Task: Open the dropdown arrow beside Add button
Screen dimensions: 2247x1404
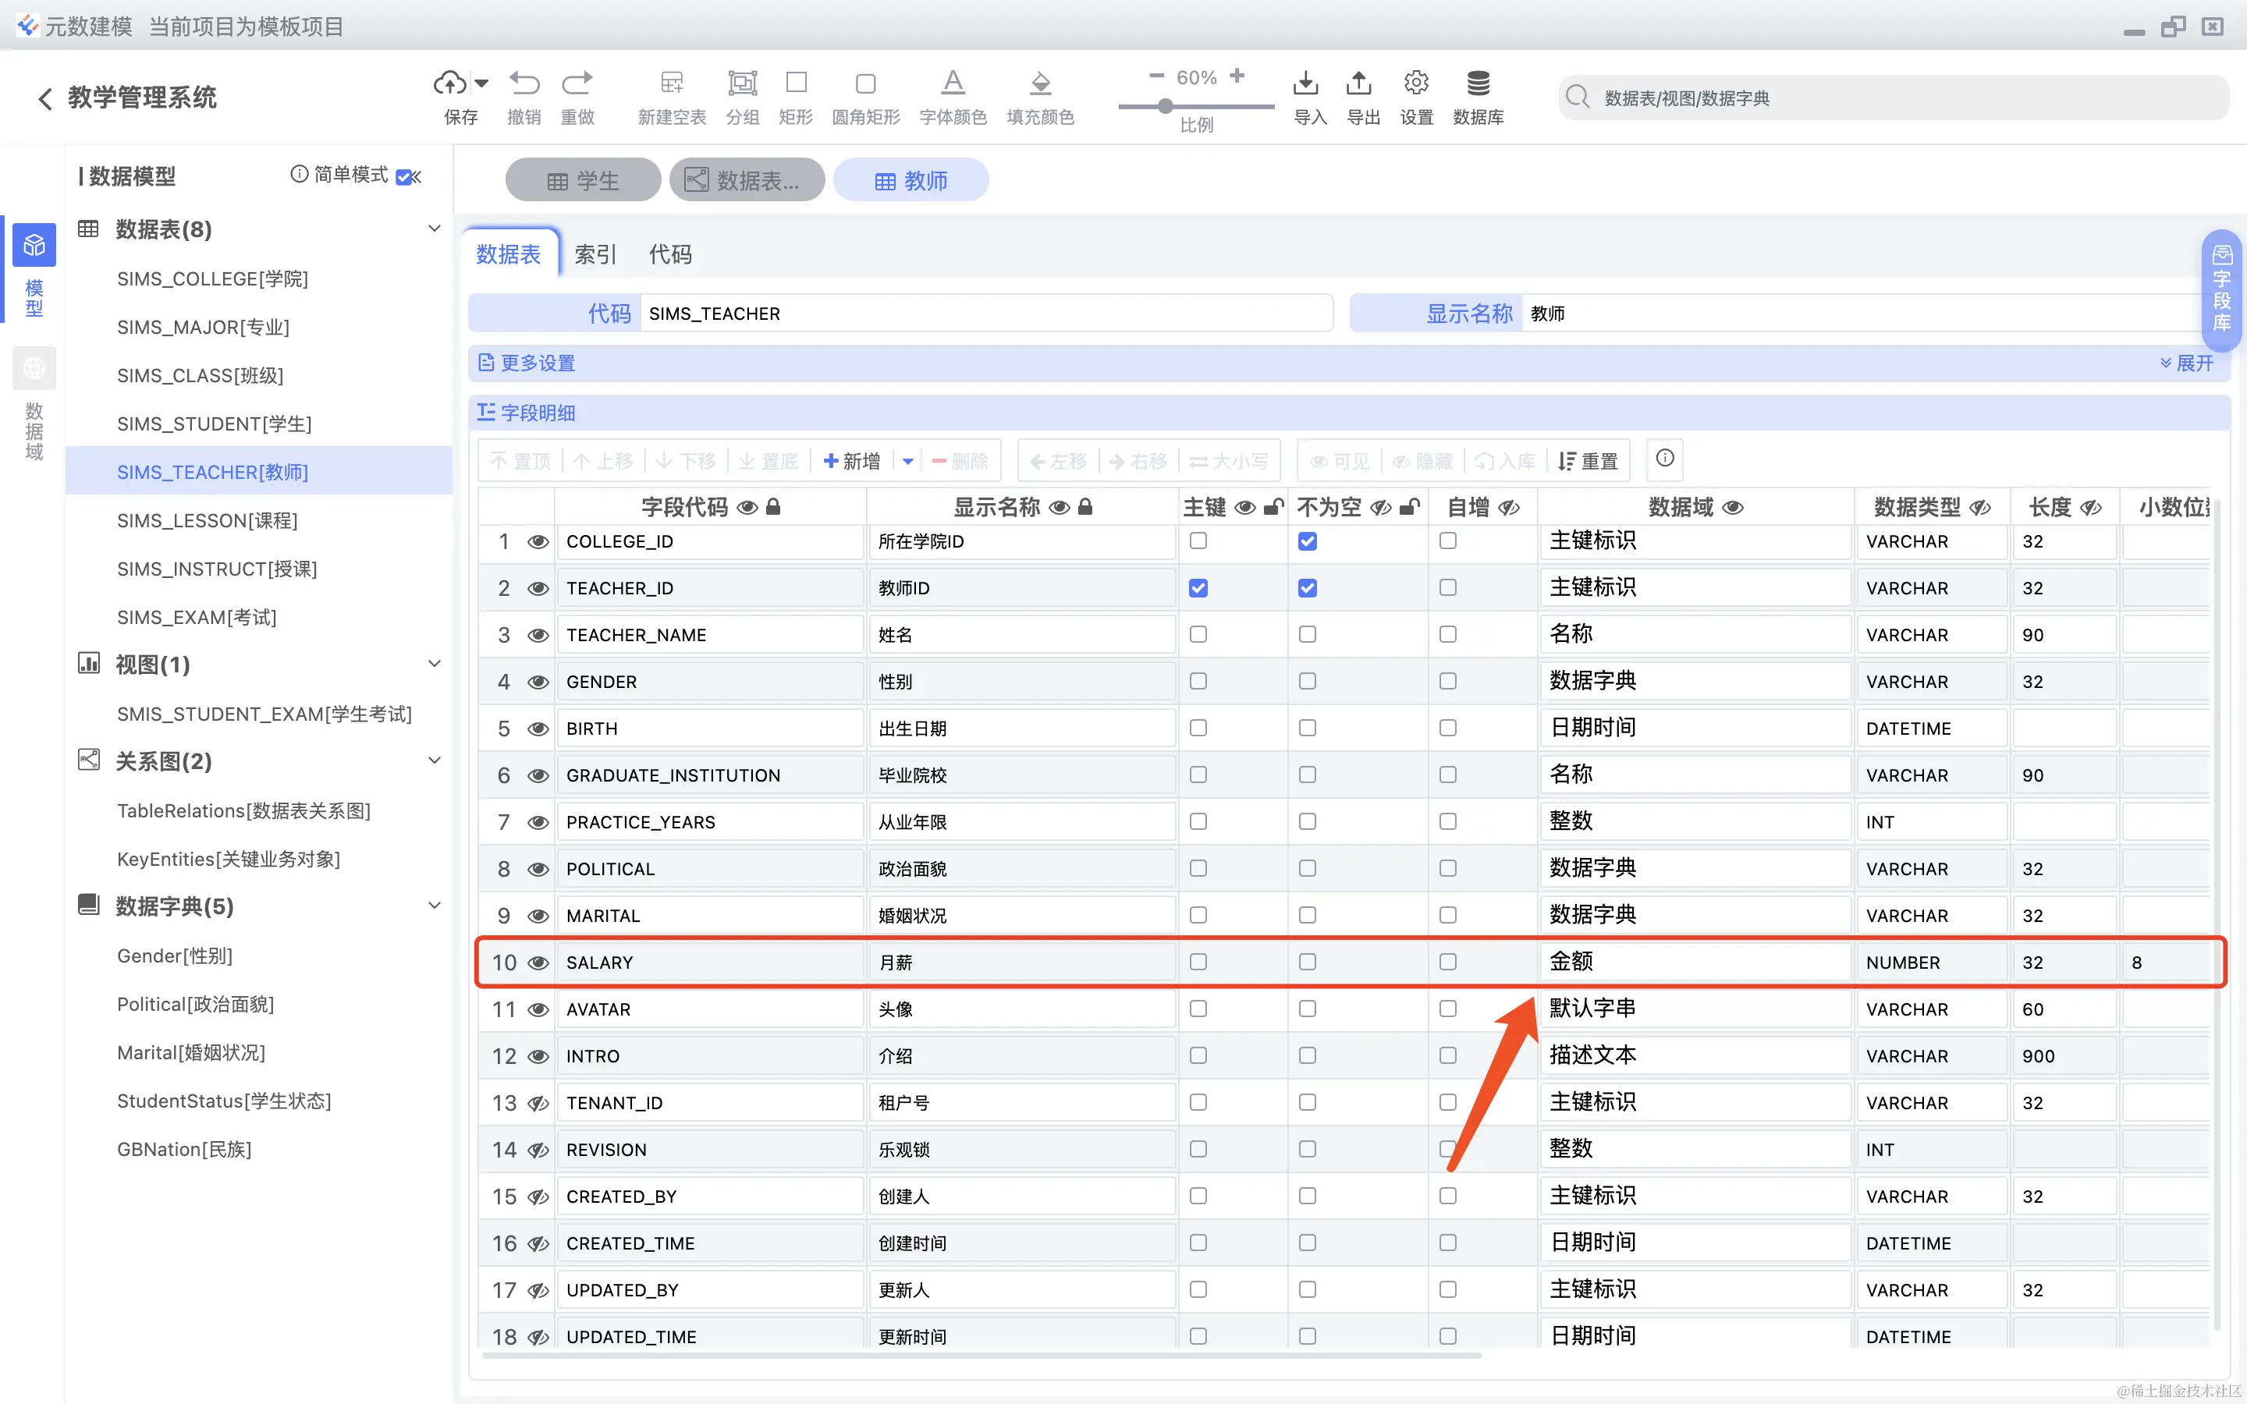Action: [908, 462]
